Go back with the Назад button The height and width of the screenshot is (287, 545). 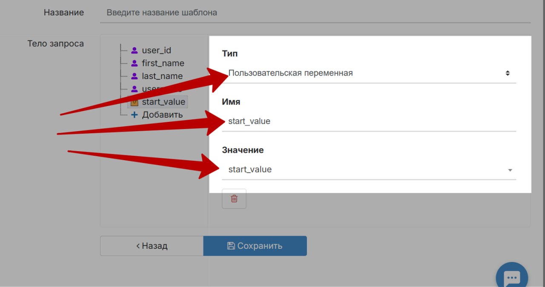coord(152,246)
